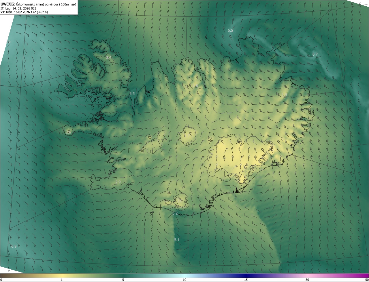369x282 pixels.
Task: Click the color scale tick label 5
Action: pos(123,280)
